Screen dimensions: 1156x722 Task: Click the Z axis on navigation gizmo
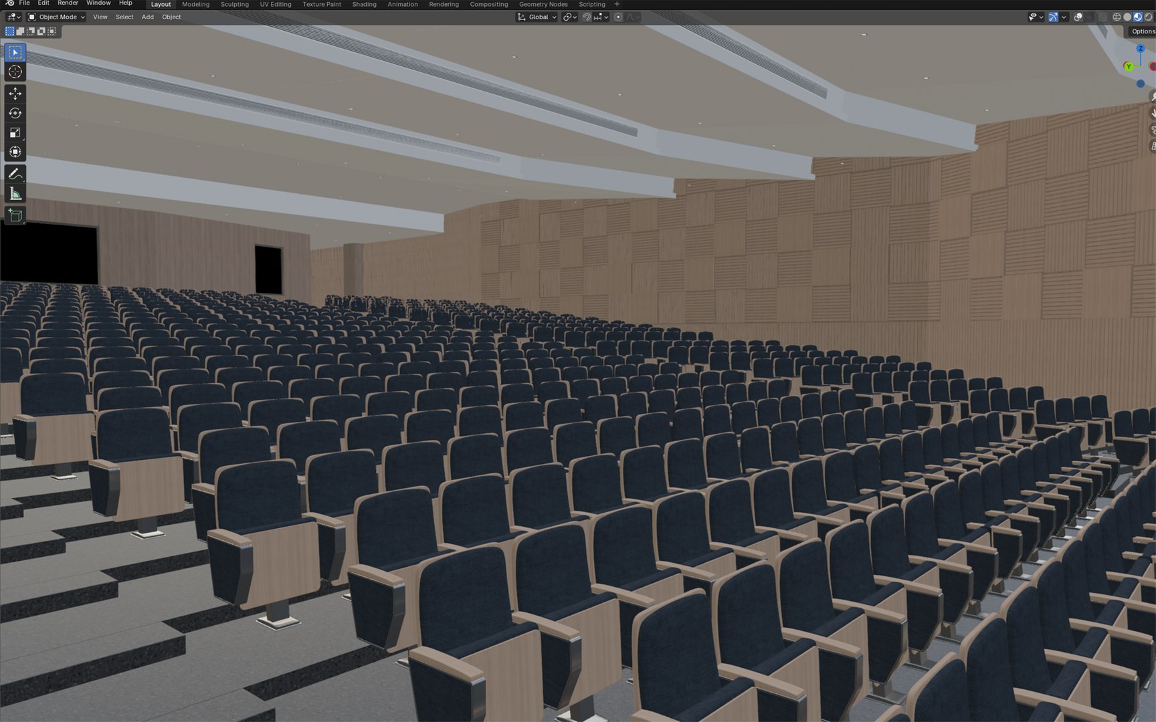tap(1141, 49)
